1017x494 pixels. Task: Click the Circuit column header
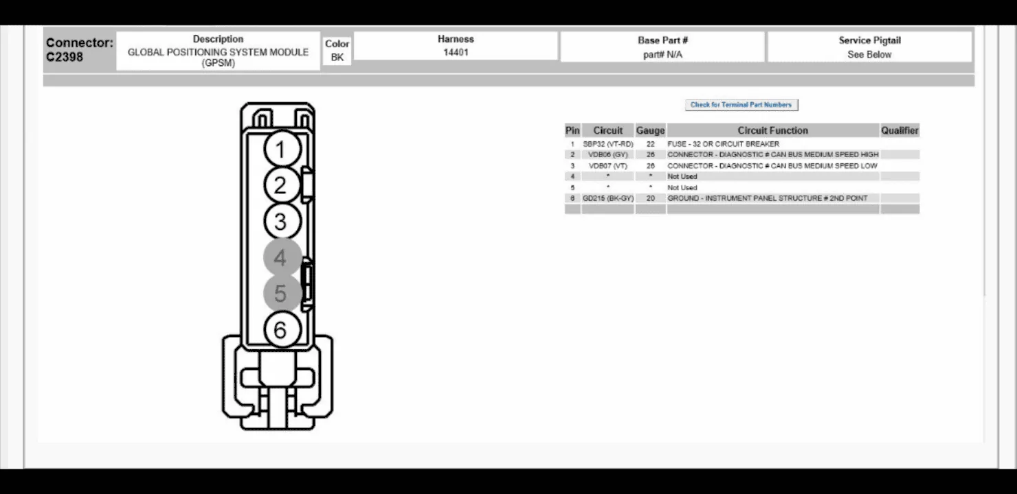pos(607,130)
